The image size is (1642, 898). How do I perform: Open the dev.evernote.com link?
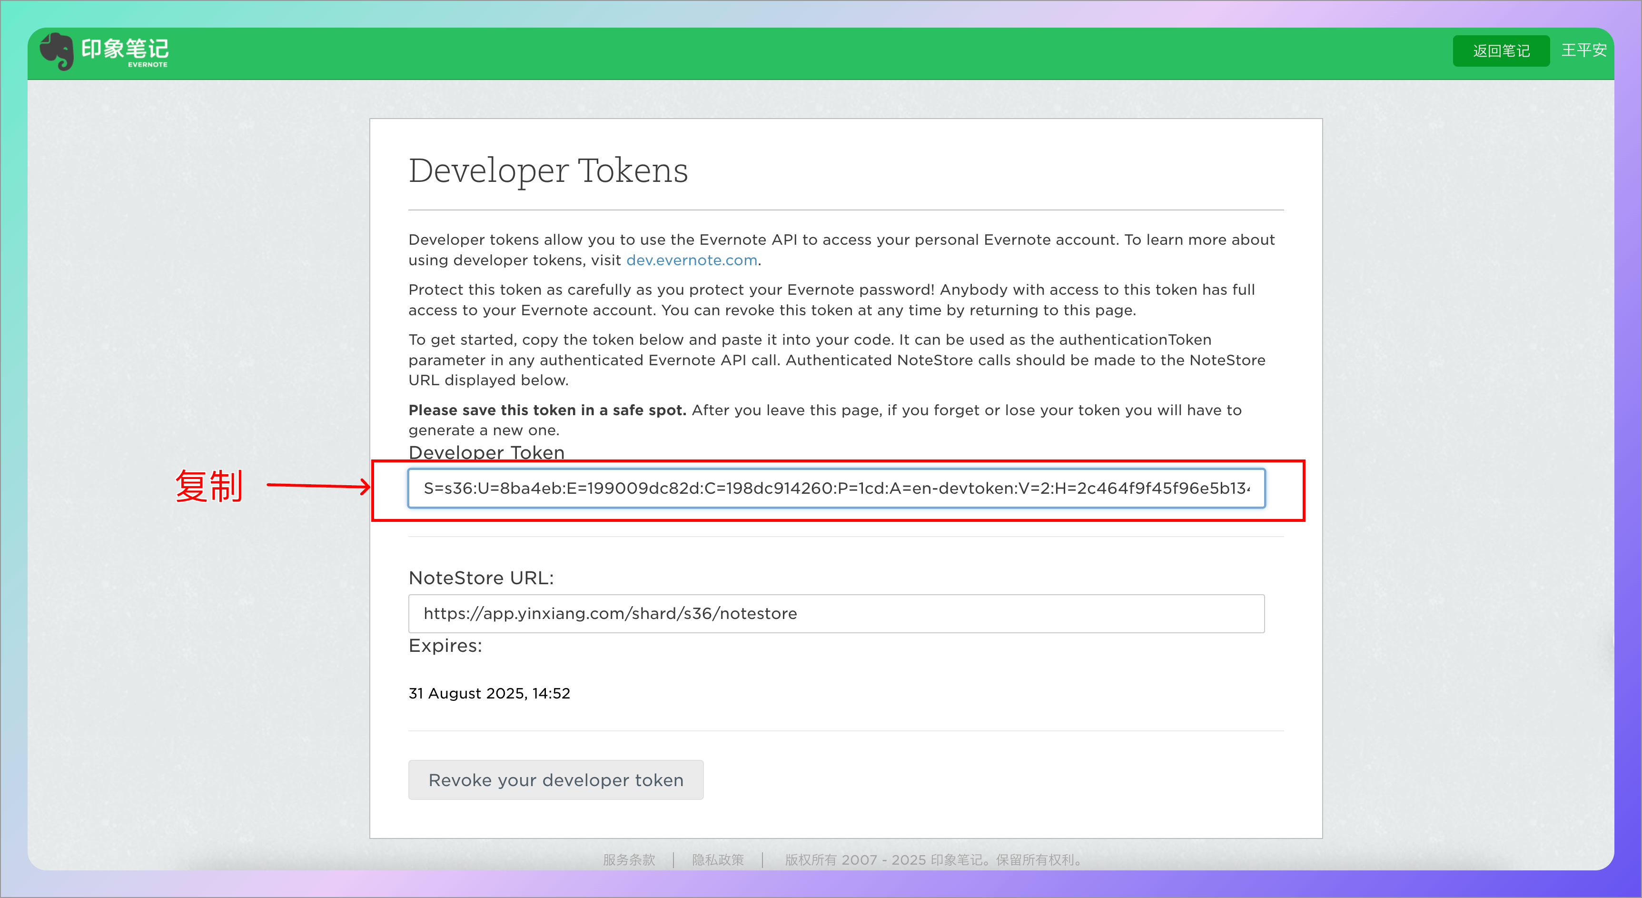click(692, 260)
